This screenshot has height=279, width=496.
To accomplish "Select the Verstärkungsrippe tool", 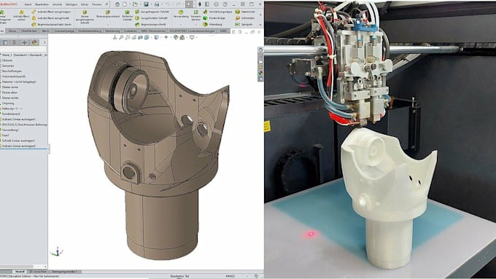I will 217,12.
